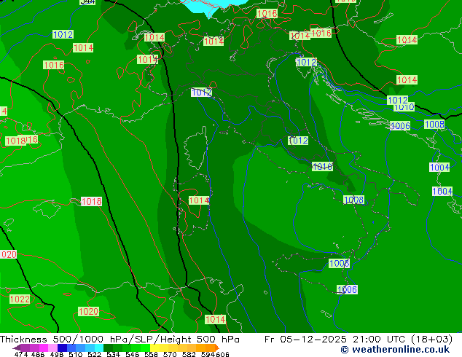Click the legend value 582
Viewport: 462px width, 357px height.
pyautogui.click(x=189, y=354)
